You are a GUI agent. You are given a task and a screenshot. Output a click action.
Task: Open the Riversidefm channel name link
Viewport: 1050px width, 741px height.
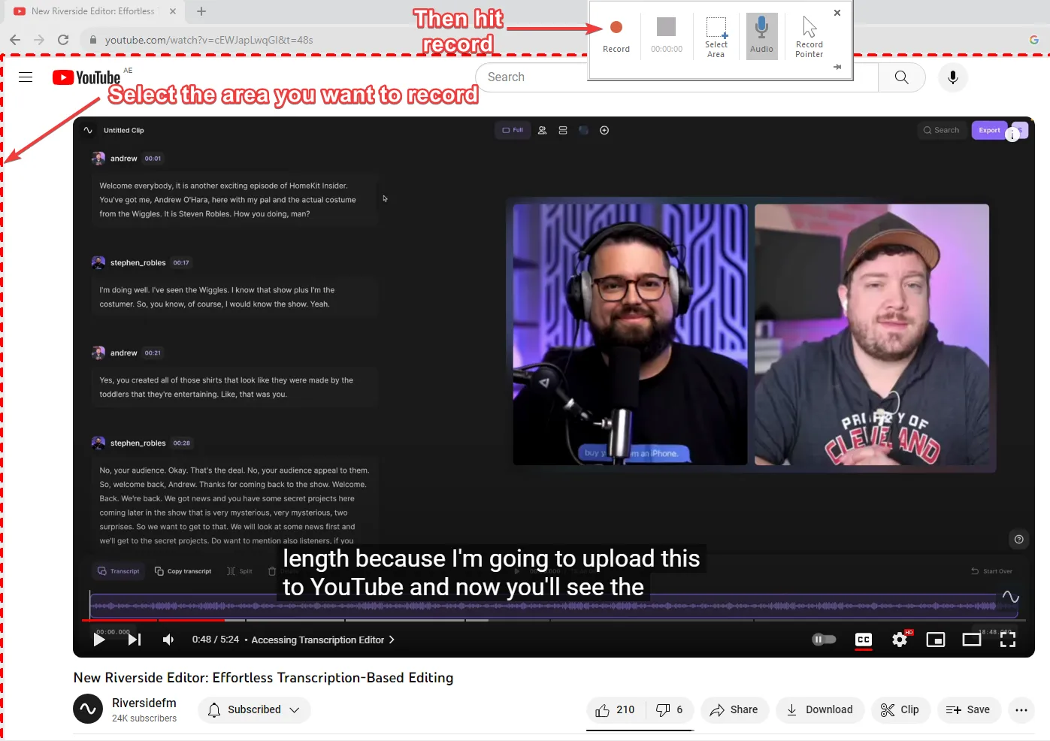[144, 703]
